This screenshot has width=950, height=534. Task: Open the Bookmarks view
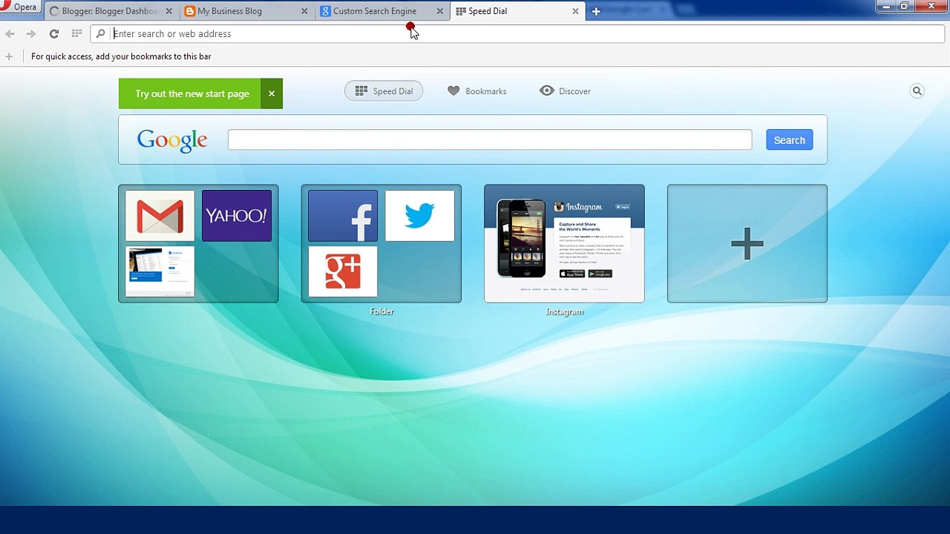476,91
